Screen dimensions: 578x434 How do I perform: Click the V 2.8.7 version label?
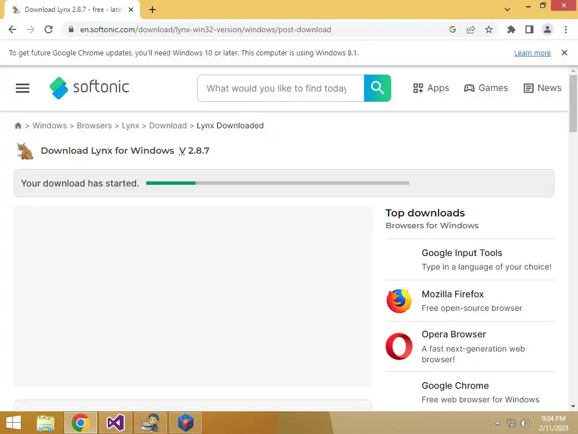pos(194,150)
